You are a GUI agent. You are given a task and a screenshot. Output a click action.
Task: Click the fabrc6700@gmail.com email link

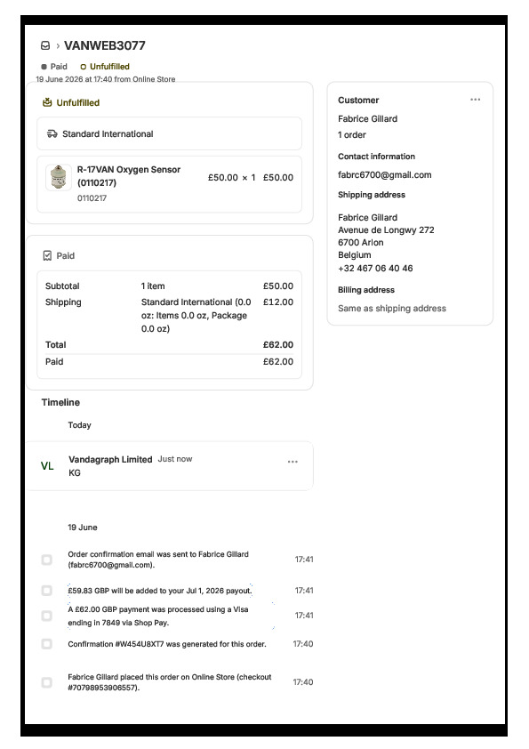click(x=385, y=175)
